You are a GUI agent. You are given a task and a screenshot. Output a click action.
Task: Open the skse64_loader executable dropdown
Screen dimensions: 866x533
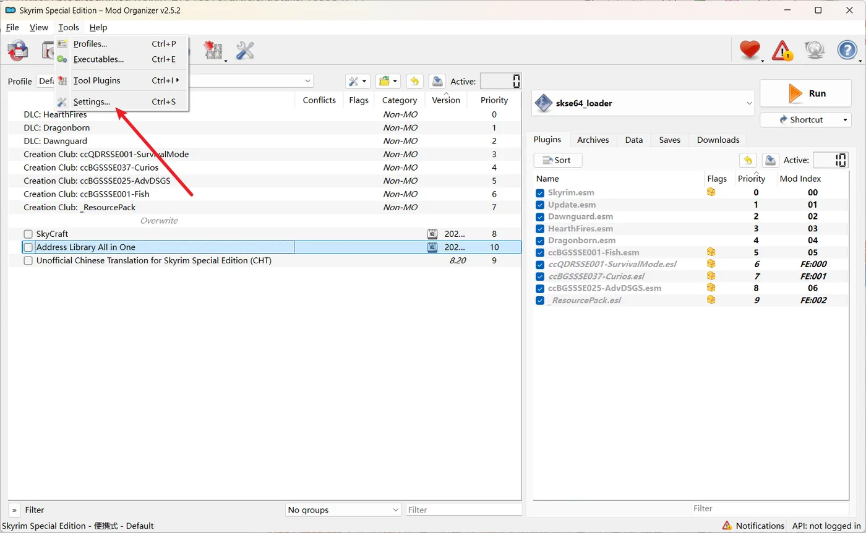(x=643, y=103)
